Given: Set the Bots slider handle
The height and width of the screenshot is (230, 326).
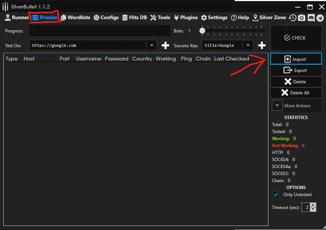Looking at the screenshot, I should (x=202, y=31).
